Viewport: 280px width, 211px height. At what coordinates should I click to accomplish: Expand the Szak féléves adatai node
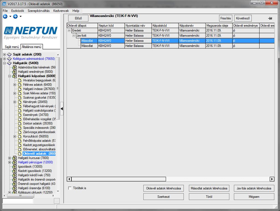pyautogui.click(x=15, y=93)
